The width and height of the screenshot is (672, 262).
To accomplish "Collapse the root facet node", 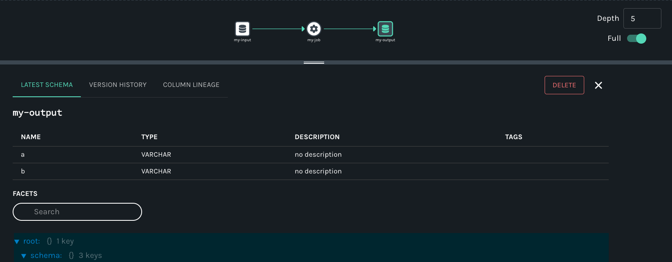I will point(17,242).
